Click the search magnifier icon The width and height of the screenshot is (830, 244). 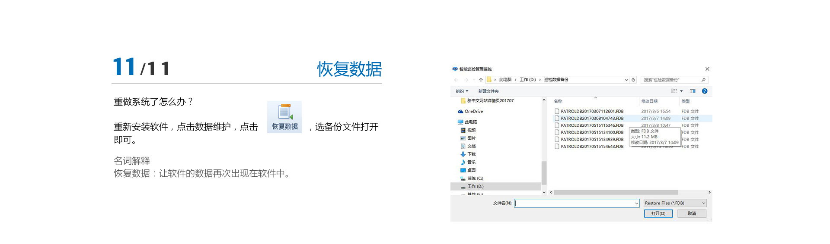click(x=703, y=80)
